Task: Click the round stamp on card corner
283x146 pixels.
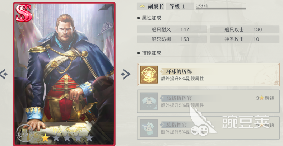Action: pyautogui.click(x=25, y=133)
